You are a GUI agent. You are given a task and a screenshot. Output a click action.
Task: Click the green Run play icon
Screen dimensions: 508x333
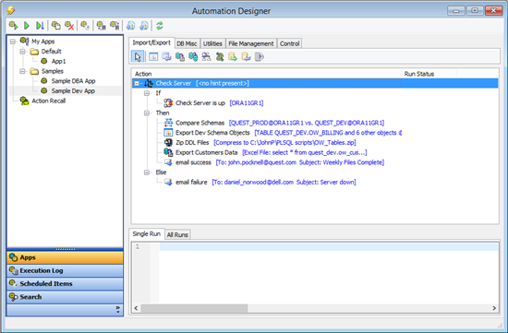tap(27, 26)
